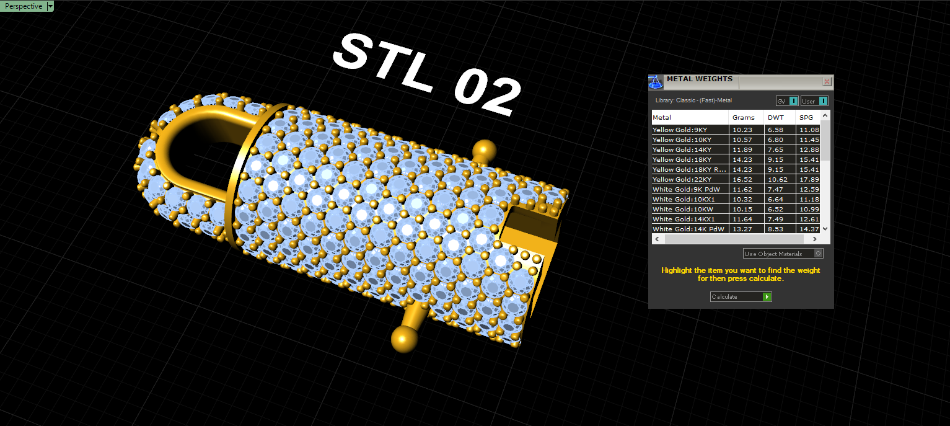
Task: Select the Yellow Gold:18KY R... row
Action: pos(736,169)
